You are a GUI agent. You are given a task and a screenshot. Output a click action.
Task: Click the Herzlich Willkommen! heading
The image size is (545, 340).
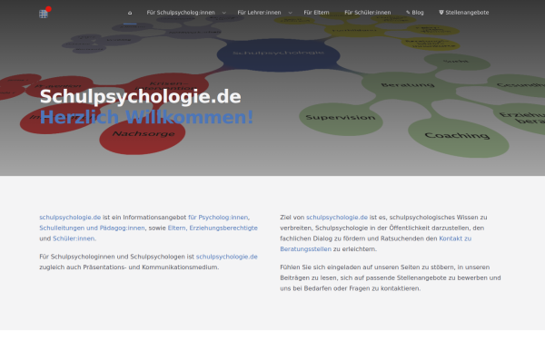(146, 117)
